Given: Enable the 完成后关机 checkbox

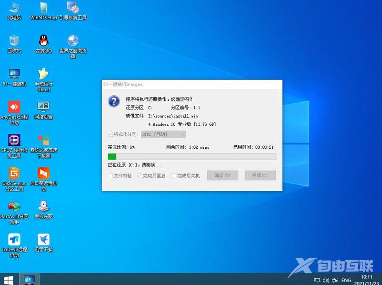Looking at the screenshot, I should tap(174, 175).
